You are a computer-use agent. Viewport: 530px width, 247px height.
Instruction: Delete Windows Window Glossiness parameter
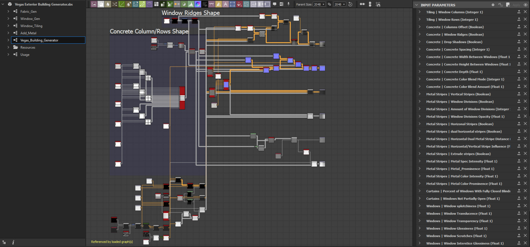pyautogui.click(x=525, y=228)
